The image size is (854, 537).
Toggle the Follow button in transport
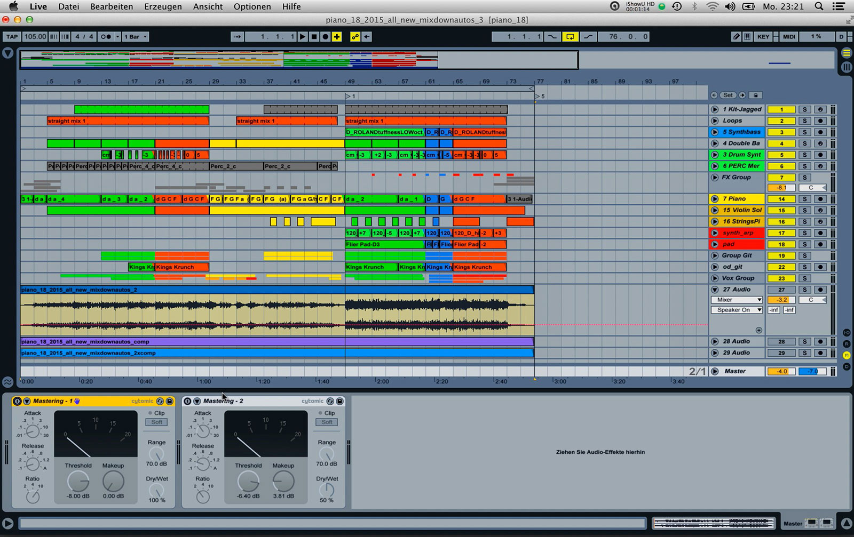coord(237,37)
